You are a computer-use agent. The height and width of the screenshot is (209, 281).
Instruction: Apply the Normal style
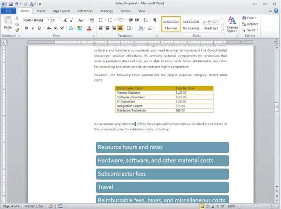(171, 24)
